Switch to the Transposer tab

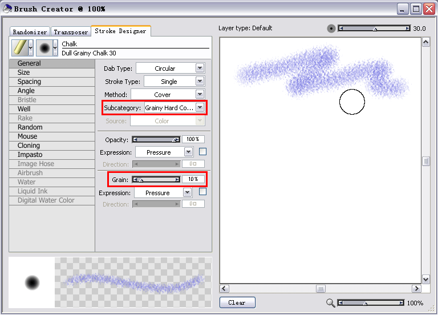(x=71, y=32)
